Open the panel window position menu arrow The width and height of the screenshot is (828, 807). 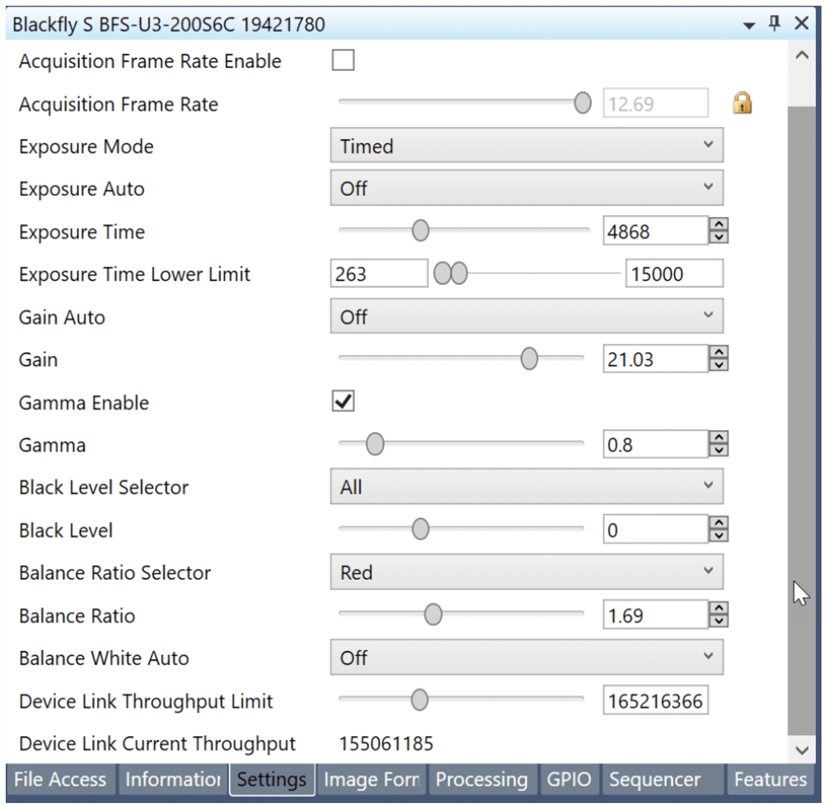(749, 26)
